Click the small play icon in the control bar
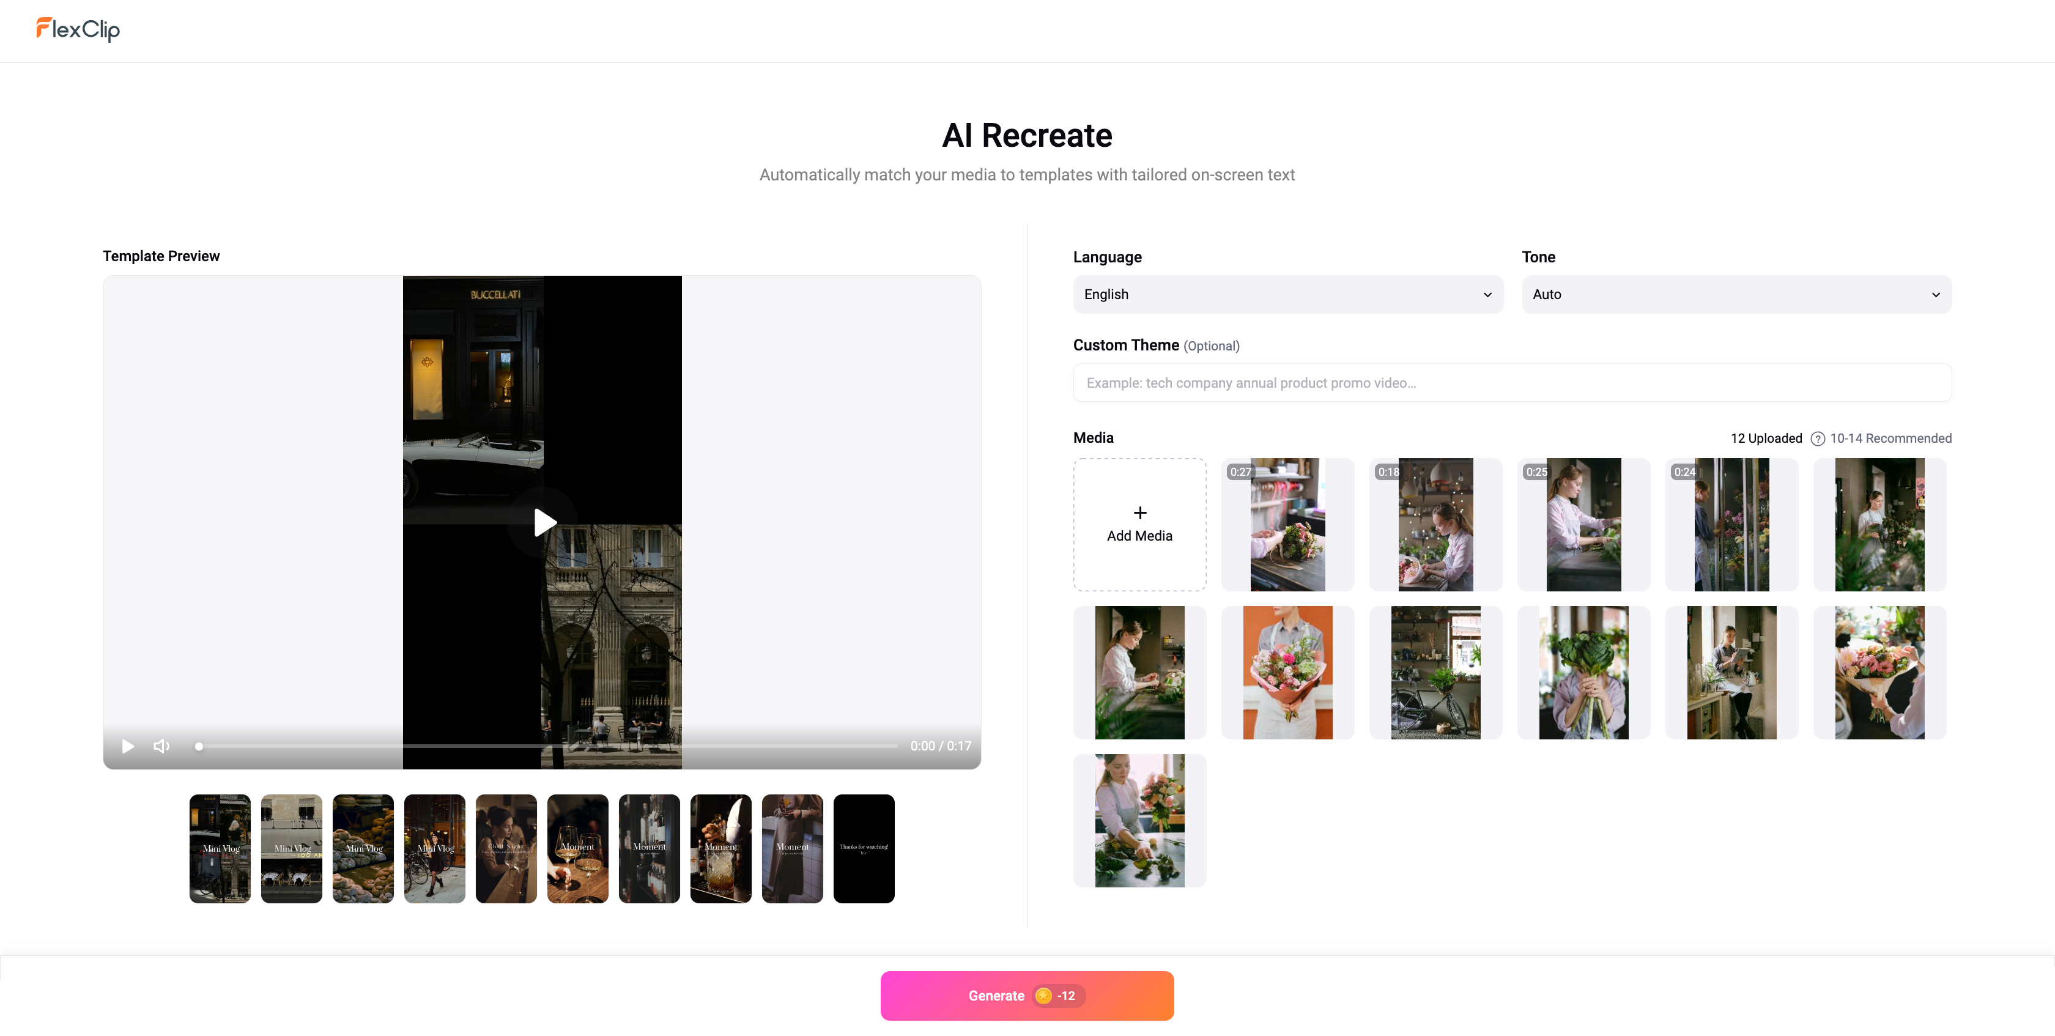2055x1036 pixels. tap(128, 746)
